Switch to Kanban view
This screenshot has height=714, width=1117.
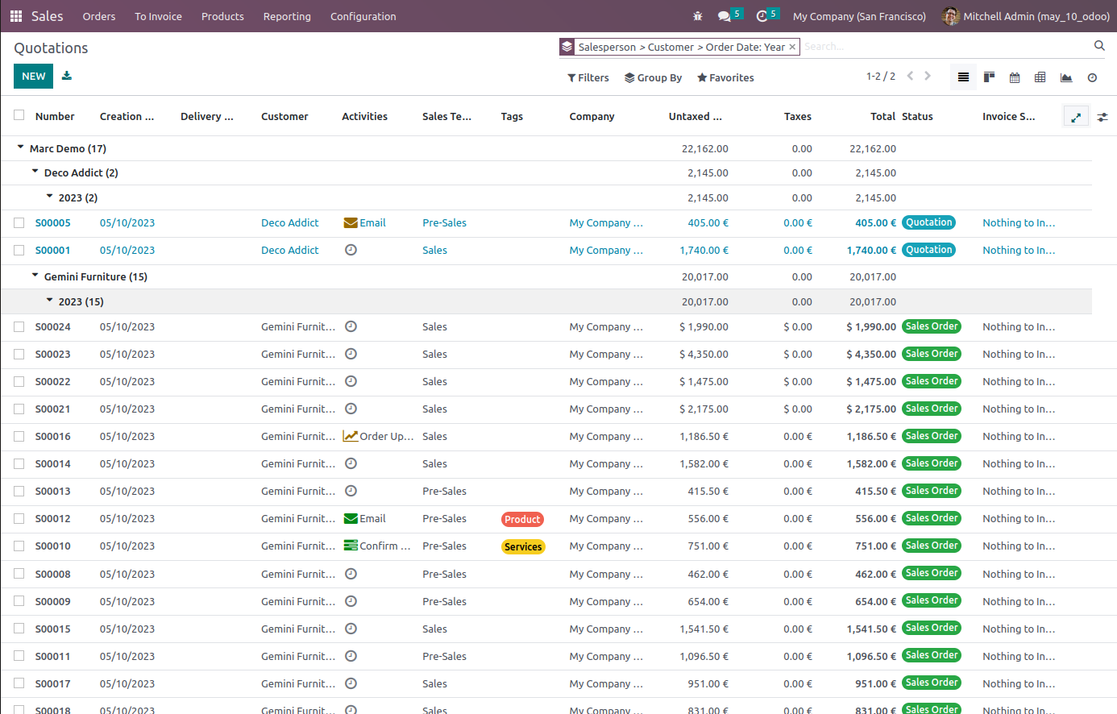pyautogui.click(x=989, y=77)
